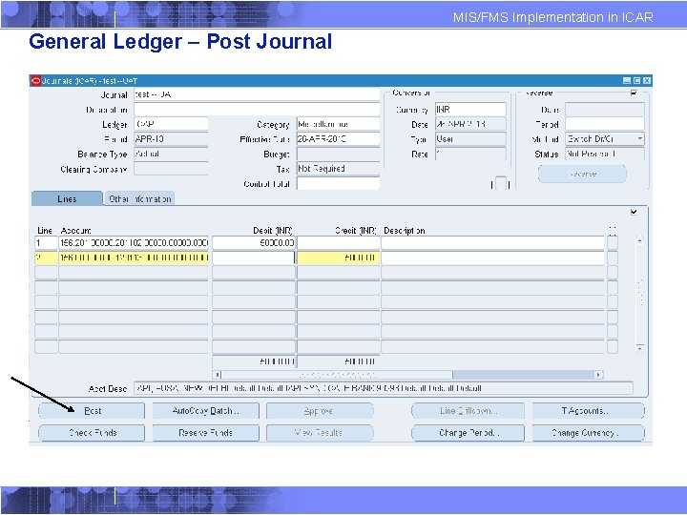This screenshot has width=687, height=515.
Task: Click the horizontal scrollbar thumb
Action: (x=337, y=375)
